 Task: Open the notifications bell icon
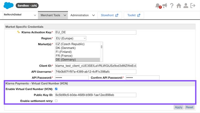[x=158, y=5]
